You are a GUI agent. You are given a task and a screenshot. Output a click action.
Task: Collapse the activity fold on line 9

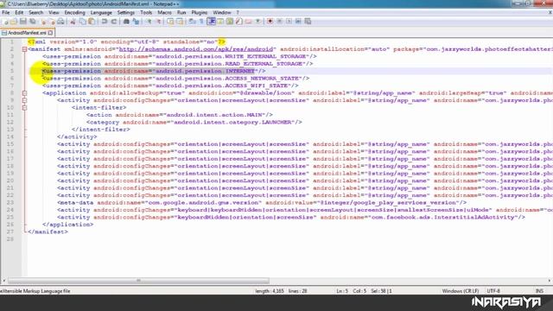point(24,100)
